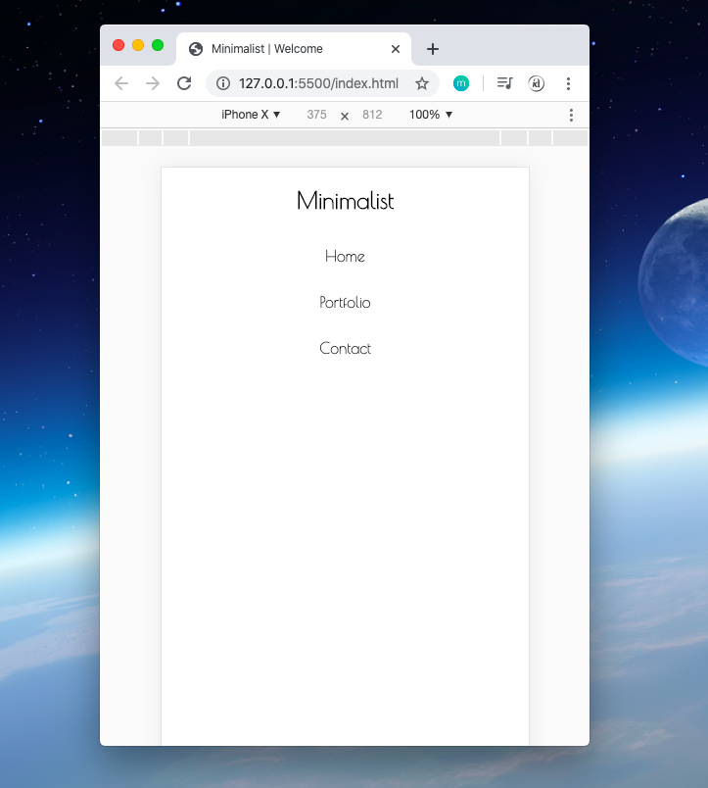Reload the page with the refresh icon

tap(184, 83)
